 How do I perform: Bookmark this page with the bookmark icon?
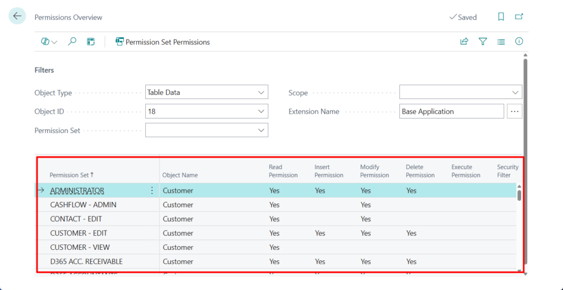(x=501, y=17)
